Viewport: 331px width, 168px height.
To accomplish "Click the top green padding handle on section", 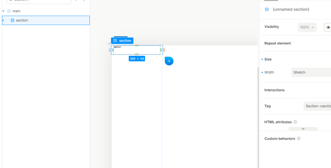I will coord(137,45).
